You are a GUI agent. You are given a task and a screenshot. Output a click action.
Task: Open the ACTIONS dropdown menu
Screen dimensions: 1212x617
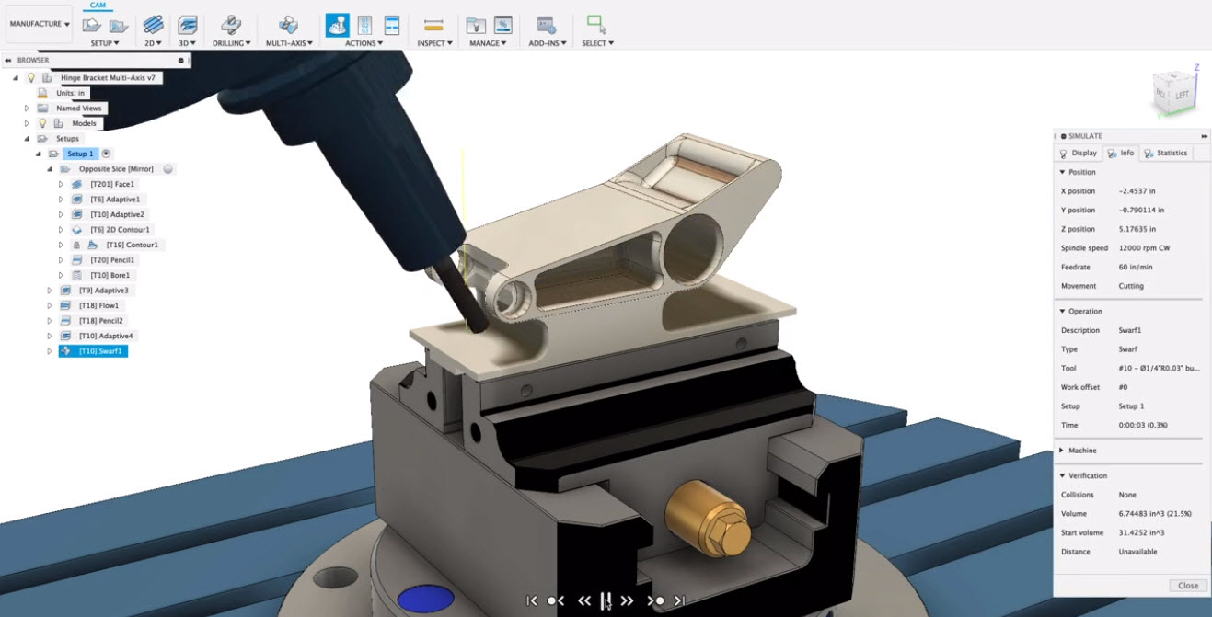click(364, 43)
